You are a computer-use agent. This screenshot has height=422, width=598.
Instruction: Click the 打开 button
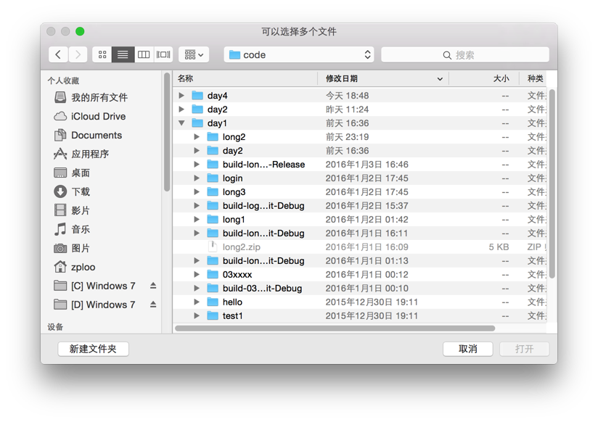pos(525,349)
